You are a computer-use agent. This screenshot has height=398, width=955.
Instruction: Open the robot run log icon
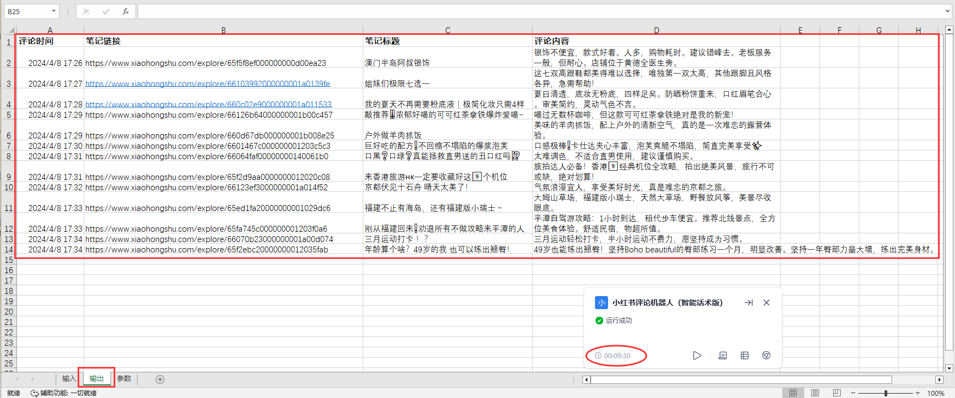coord(722,355)
